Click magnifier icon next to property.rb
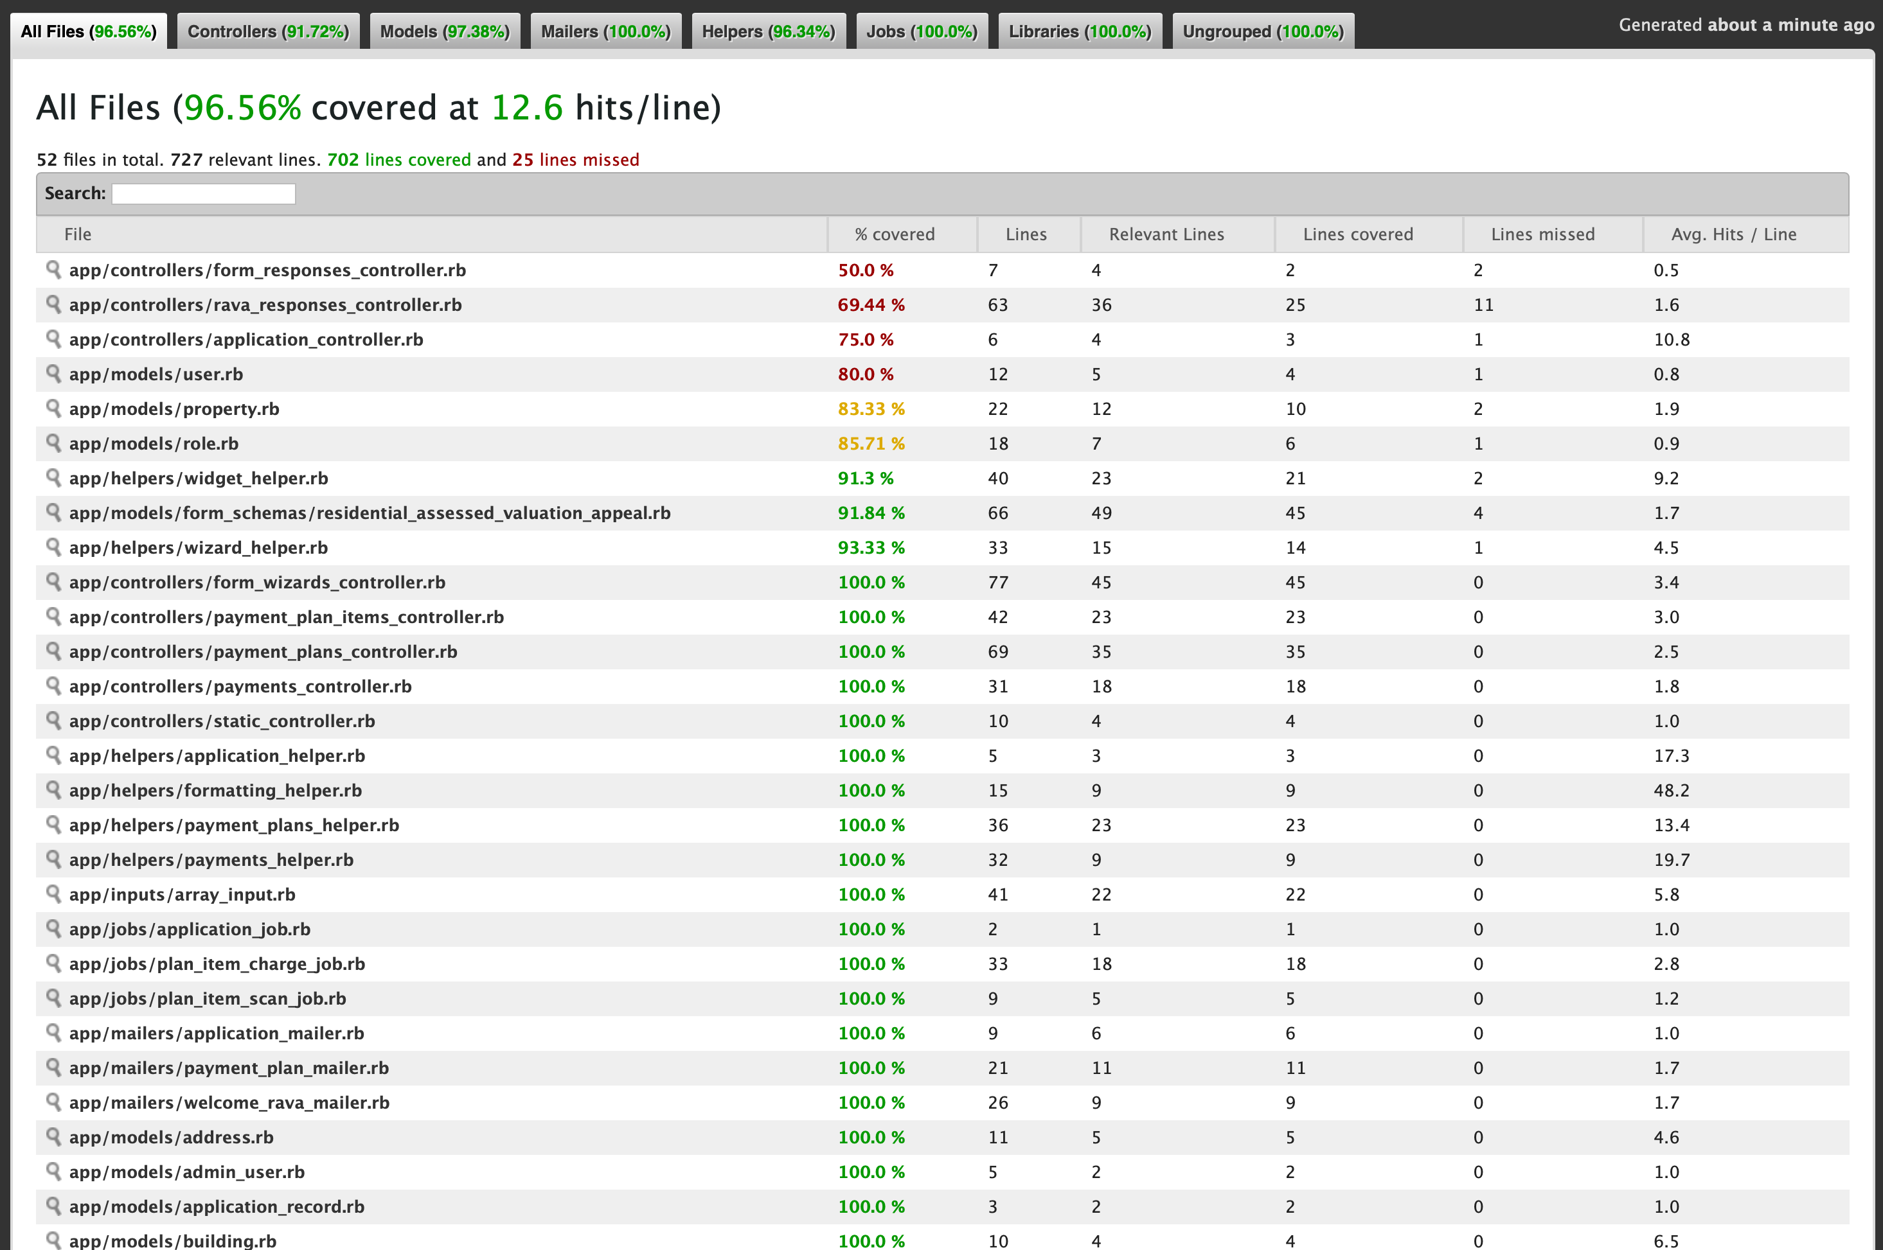The height and width of the screenshot is (1250, 1883). (x=53, y=408)
